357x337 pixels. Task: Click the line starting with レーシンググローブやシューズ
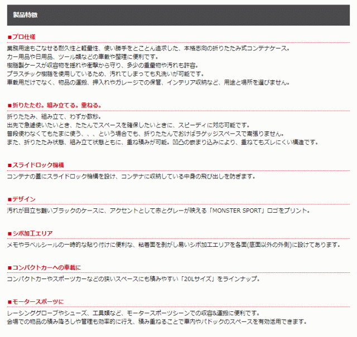tap(144, 313)
